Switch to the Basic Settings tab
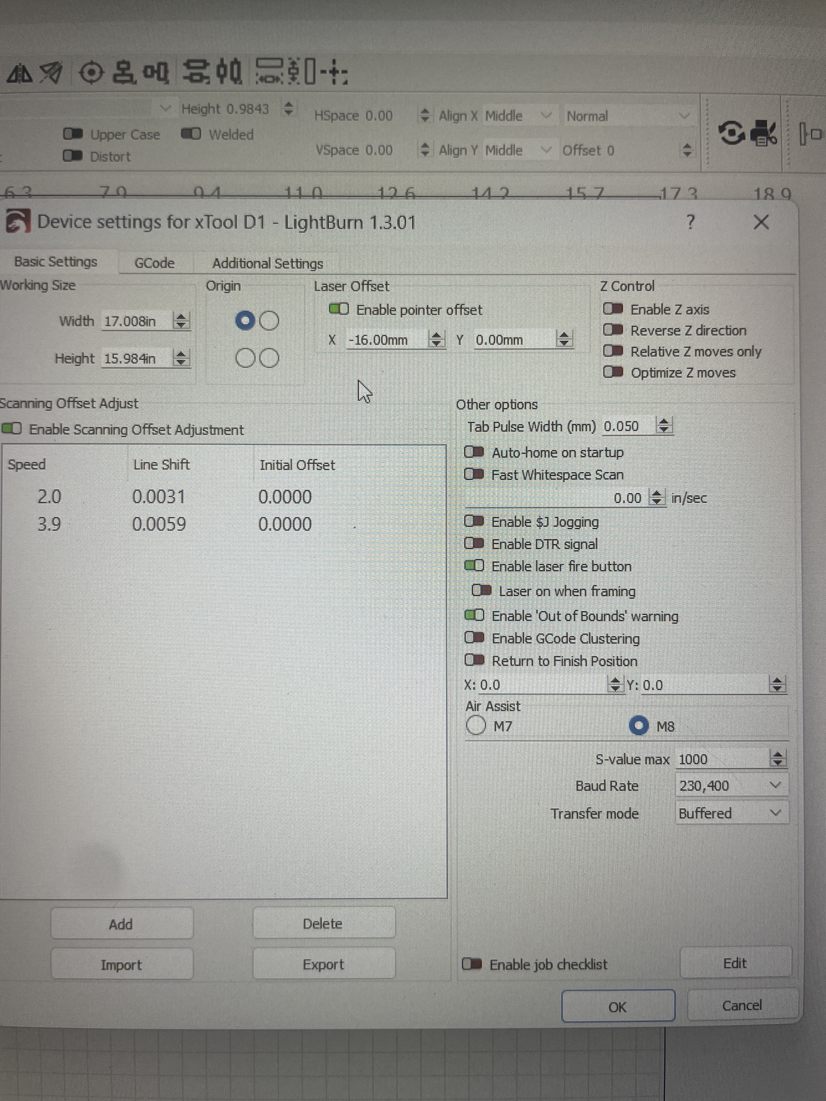Screen dimensions: 826x1101 click(56, 262)
